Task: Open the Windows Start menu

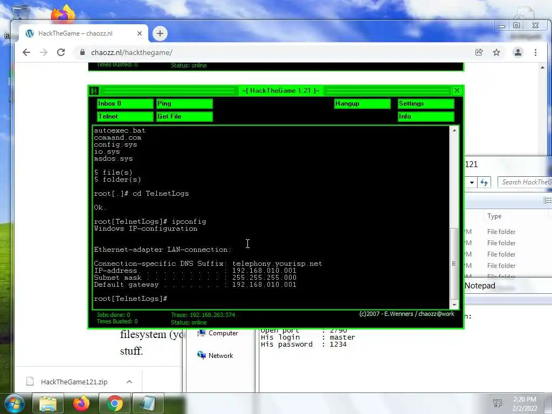Action: (x=14, y=403)
